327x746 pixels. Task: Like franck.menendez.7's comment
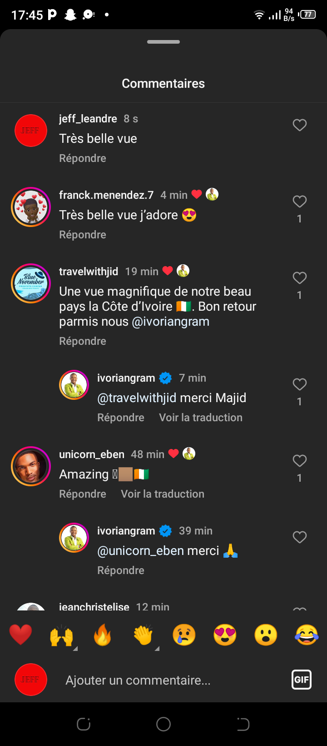tap(299, 202)
